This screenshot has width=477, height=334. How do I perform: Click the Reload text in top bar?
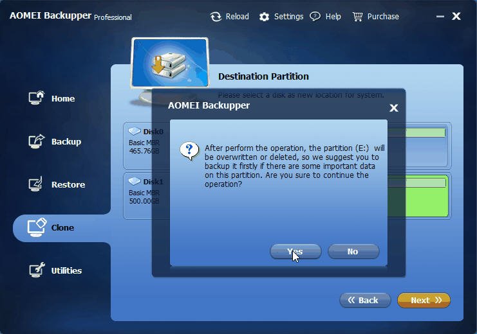pos(238,17)
